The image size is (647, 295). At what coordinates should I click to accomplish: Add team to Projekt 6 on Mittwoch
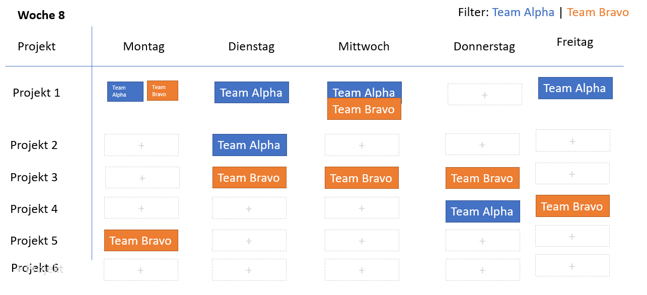click(362, 270)
